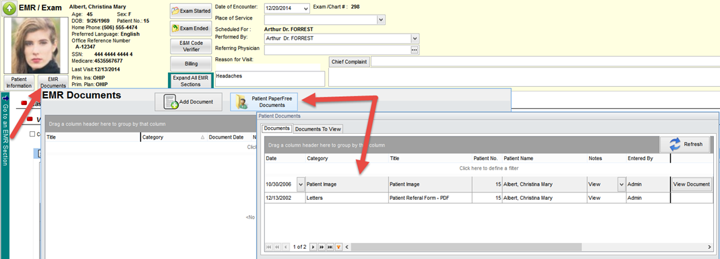Image resolution: width=720 pixels, height=259 pixels.
Task: Open the date dropdown for 10/30/2006 row
Action: (x=301, y=184)
